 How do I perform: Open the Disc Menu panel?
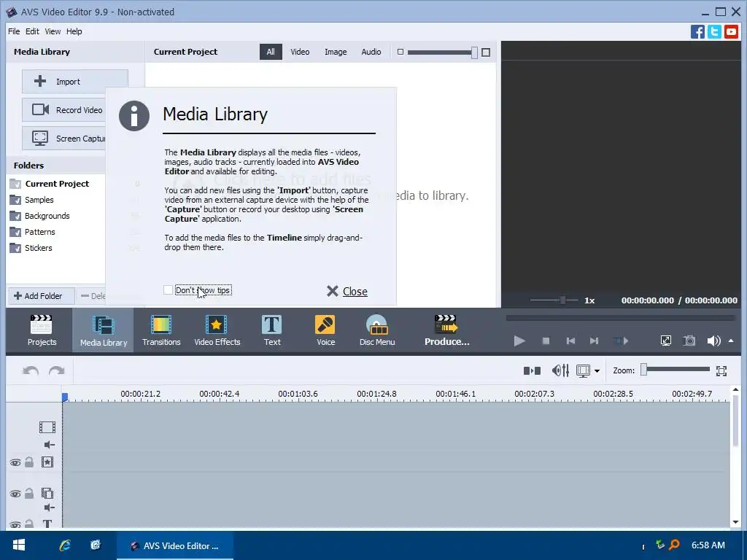(377, 330)
